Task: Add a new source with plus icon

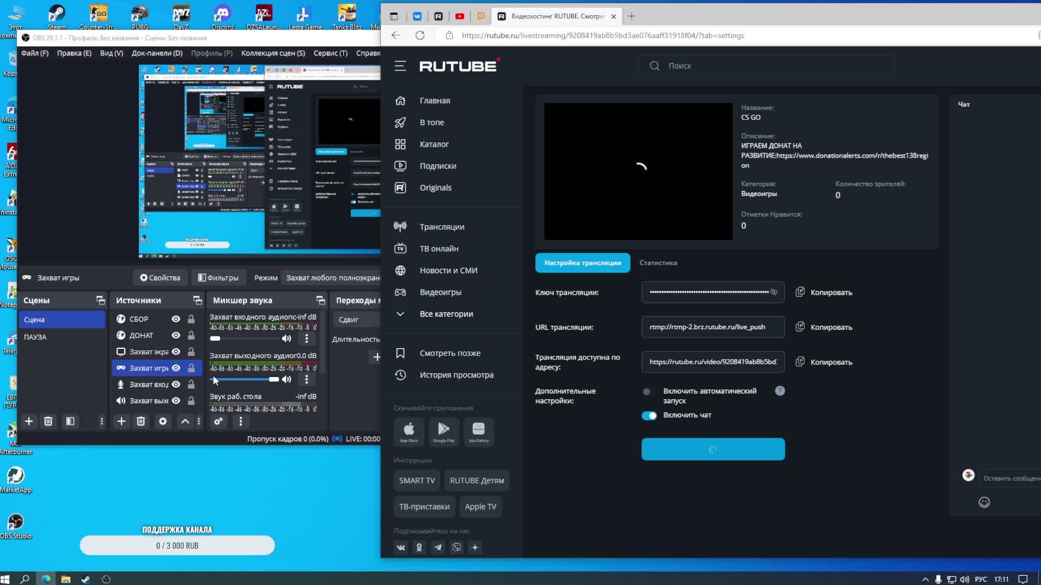Action: 121,421
